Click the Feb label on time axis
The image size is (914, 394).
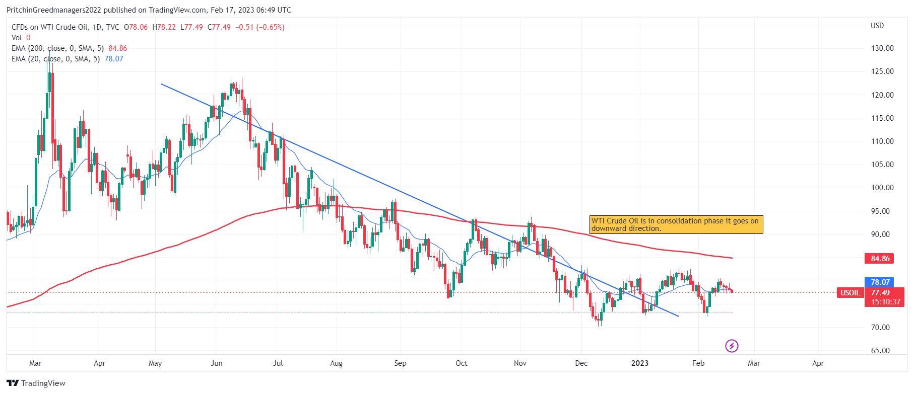698,363
